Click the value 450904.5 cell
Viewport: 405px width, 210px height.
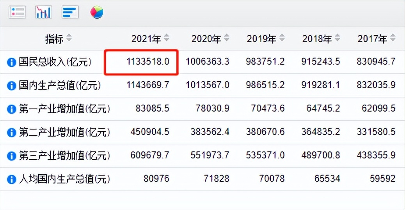click(x=149, y=132)
